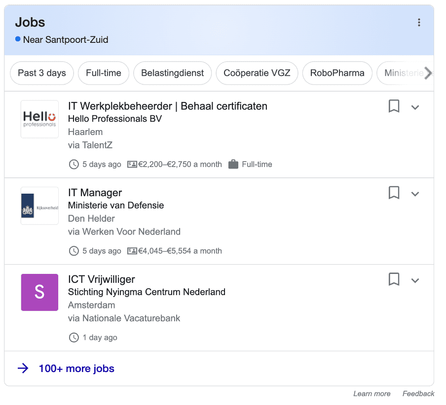
Task: Select Ministerie van Defensie company name
Action: (116, 205)
